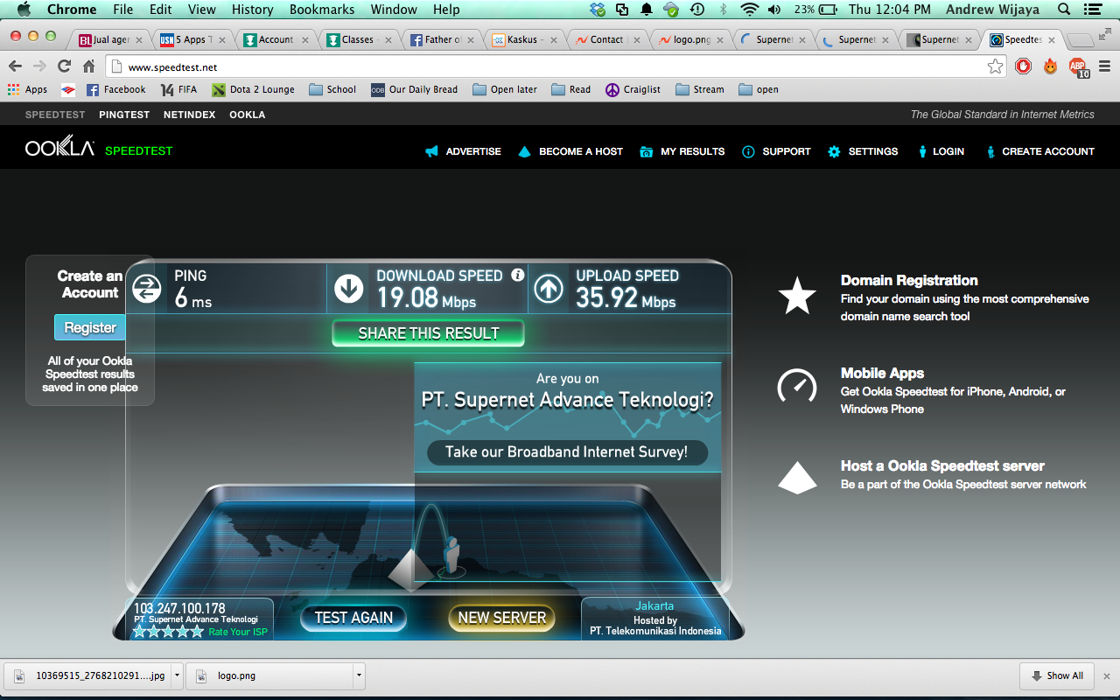Open the Apps grid in bookmarks bar

[27, 89]
